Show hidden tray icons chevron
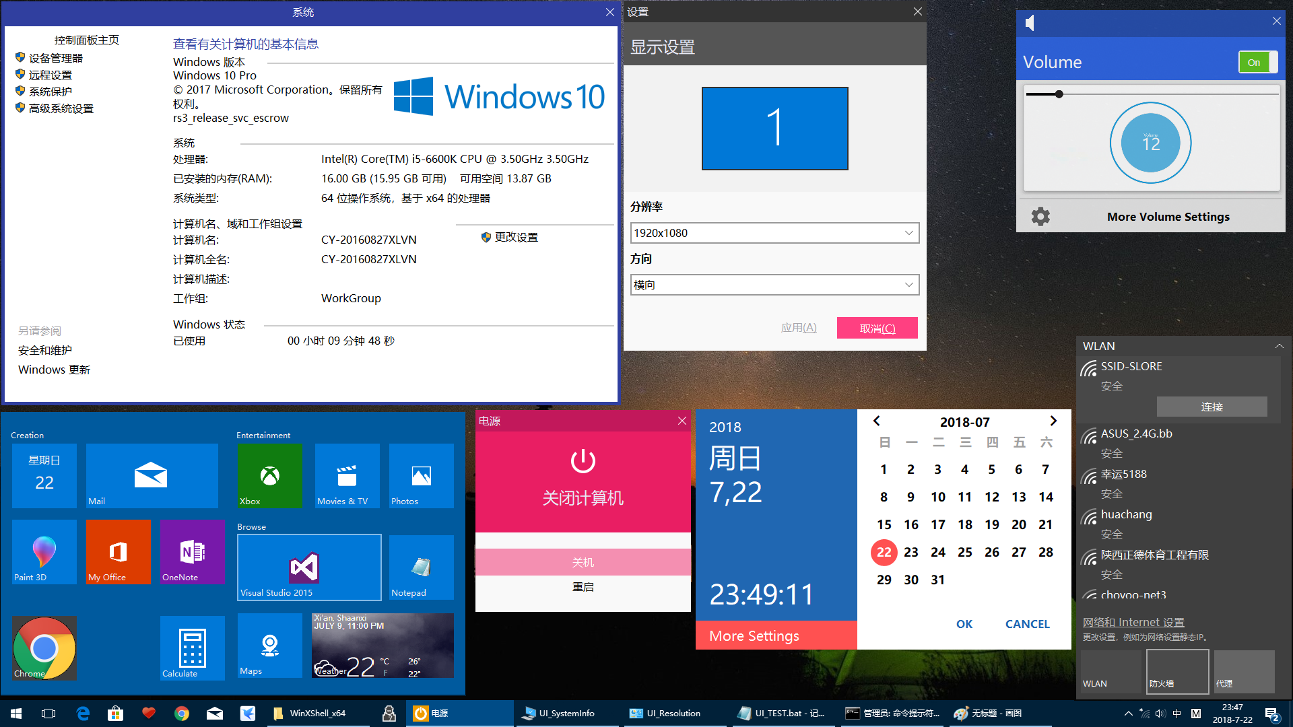Screen dimensions: 1293x727 [x=1128, y=714]
